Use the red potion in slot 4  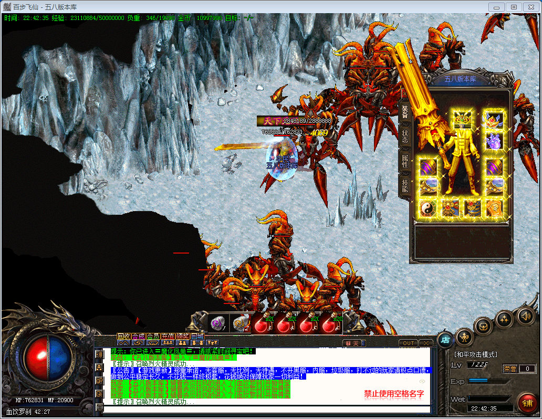(285, 324)
